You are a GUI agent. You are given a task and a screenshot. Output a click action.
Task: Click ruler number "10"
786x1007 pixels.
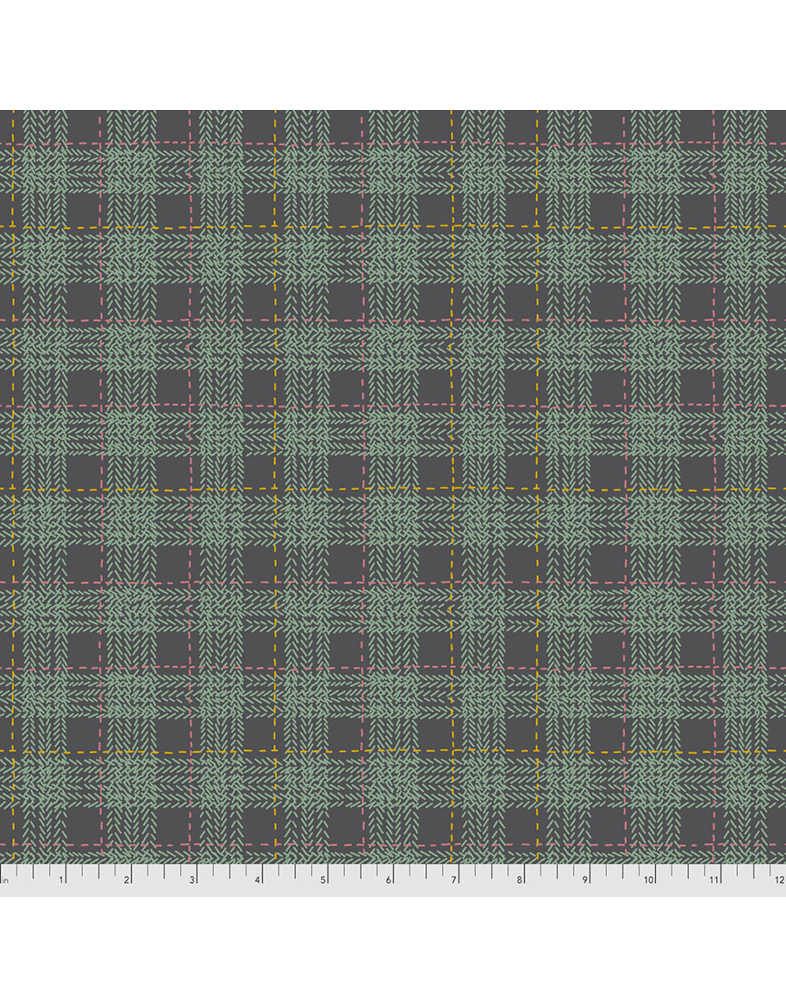pos(649,880)
